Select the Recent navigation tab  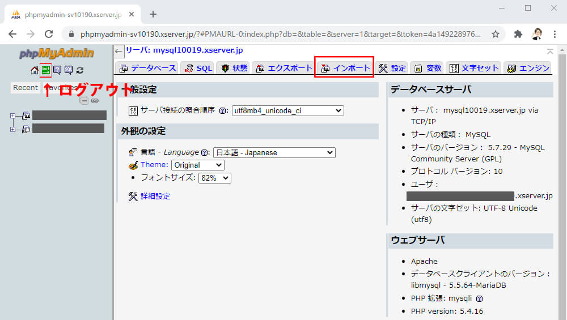26,87
